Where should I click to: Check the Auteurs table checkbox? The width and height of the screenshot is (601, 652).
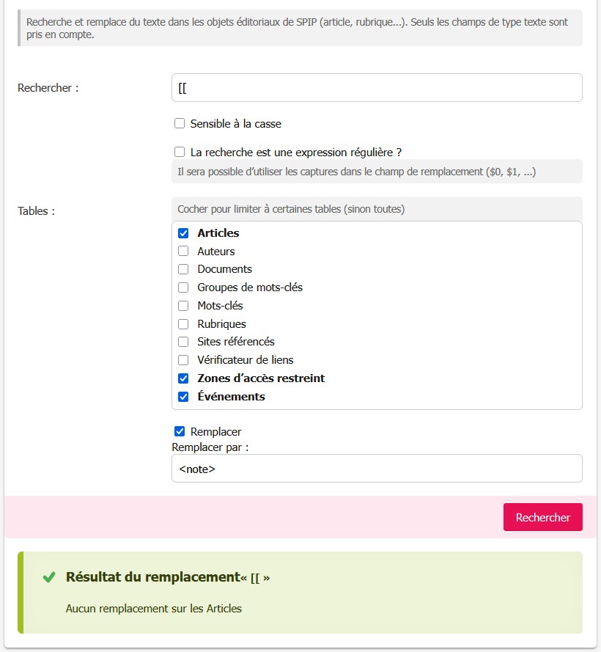(184, 252)
